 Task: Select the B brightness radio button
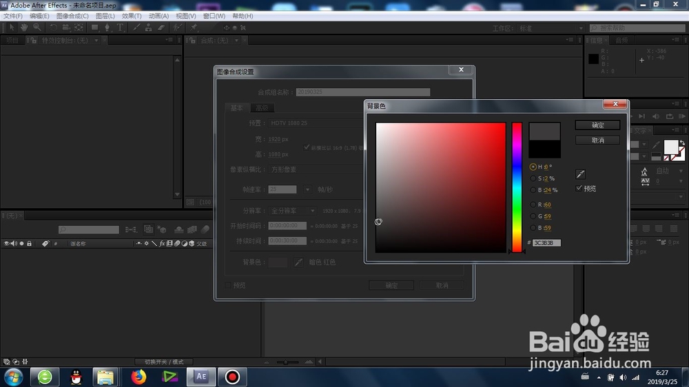(533, 190)
